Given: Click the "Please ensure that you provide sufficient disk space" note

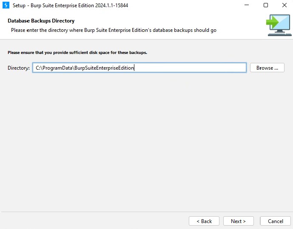Looking at the screenshot, I should pos(77,53).
